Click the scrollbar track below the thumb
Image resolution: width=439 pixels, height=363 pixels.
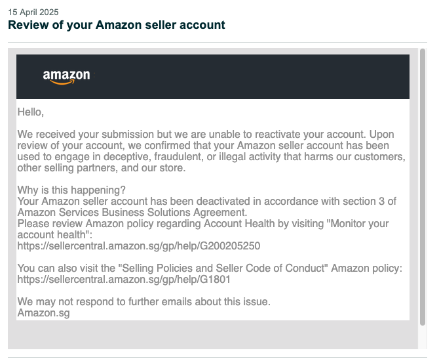(423, 338)
